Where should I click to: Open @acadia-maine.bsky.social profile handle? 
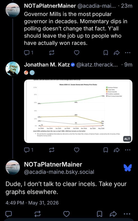tap(59, 172)
